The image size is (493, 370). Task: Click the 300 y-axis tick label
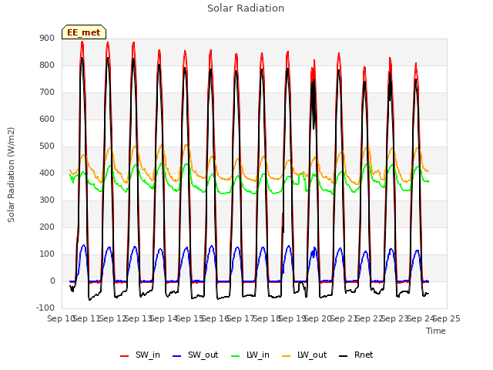pyautogui.click(x=47, y=200)
